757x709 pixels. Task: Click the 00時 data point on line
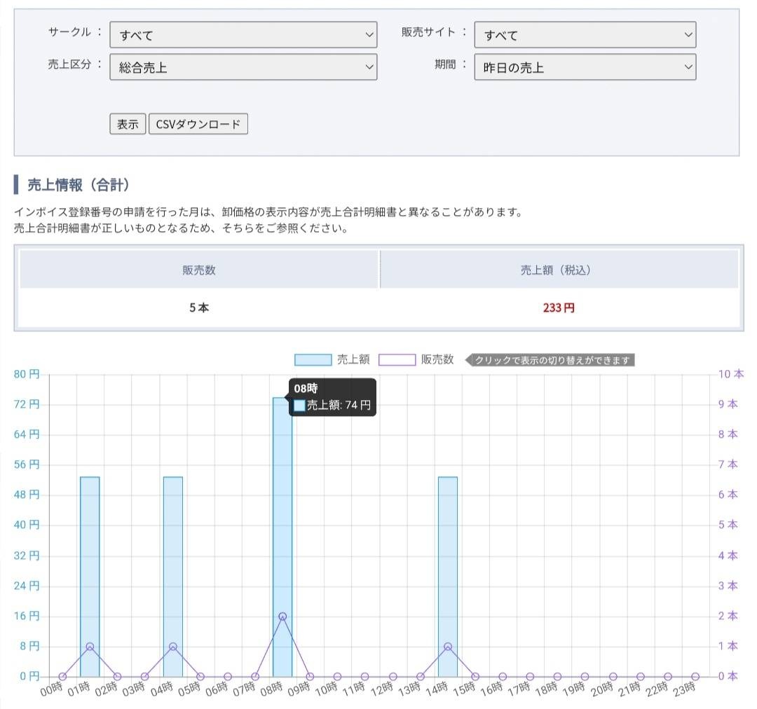point(62,677)
